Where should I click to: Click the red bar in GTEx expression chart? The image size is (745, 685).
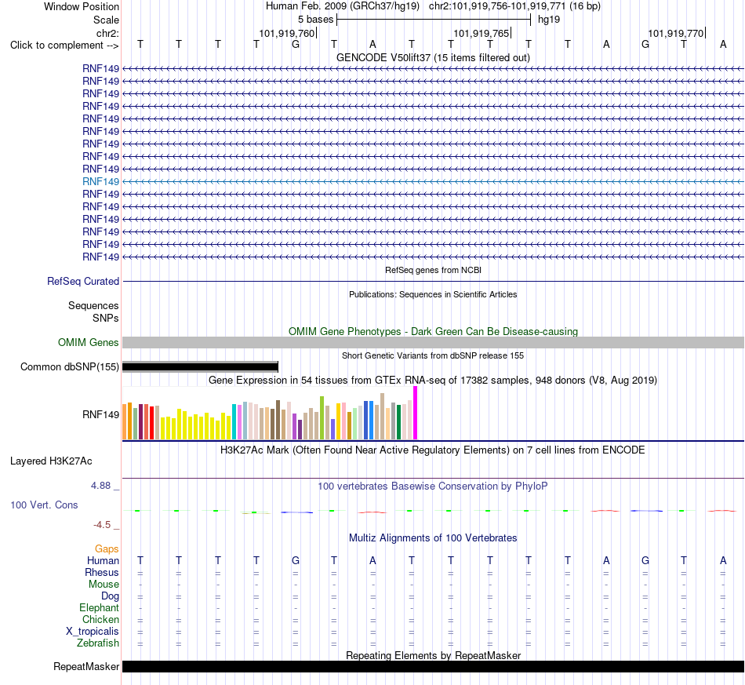coord(151,423)
